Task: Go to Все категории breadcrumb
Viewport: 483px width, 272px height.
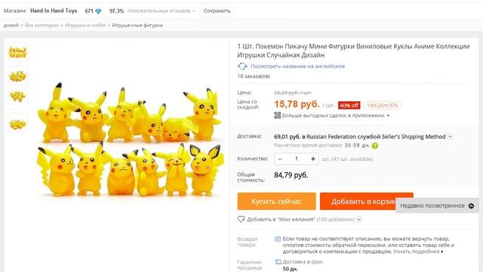Action: (42, 25)
